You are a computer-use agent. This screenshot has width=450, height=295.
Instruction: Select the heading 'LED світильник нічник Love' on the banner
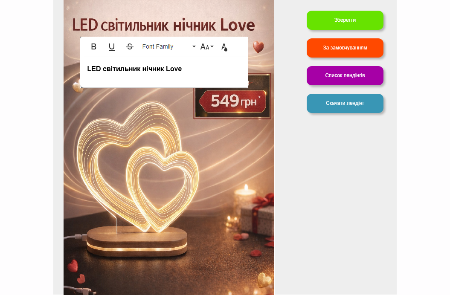tap(163, 25)
